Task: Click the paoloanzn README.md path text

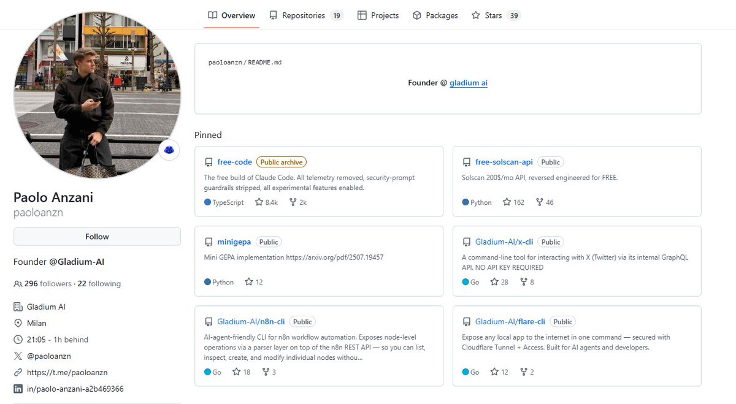Action: coord(245,63)
